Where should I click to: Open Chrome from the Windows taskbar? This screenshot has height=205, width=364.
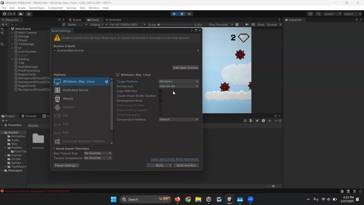(x=188, y=199)
